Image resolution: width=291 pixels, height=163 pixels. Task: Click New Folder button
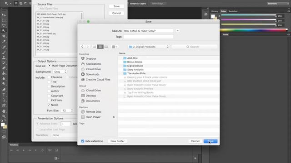tap(117, 141)
